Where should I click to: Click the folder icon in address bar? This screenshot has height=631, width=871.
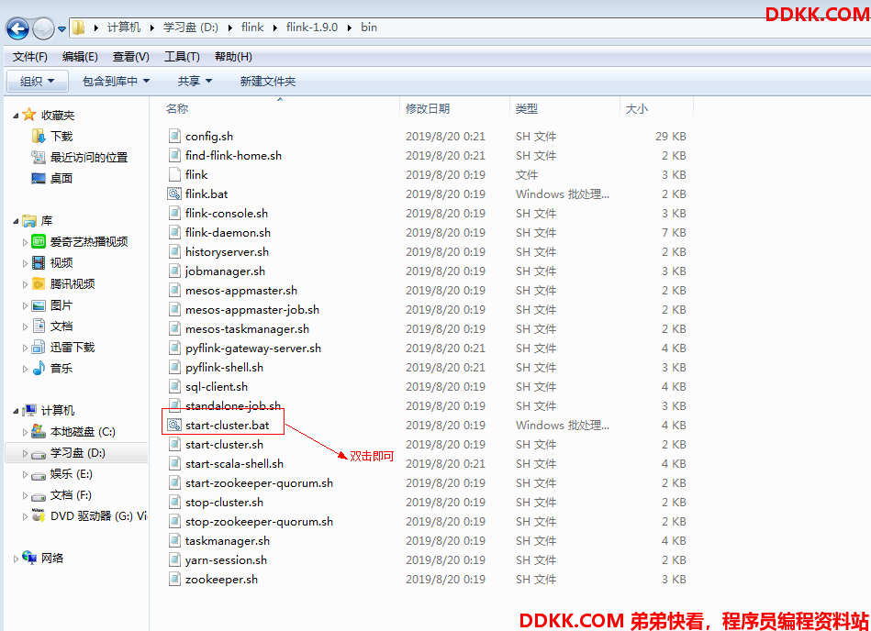78,28
